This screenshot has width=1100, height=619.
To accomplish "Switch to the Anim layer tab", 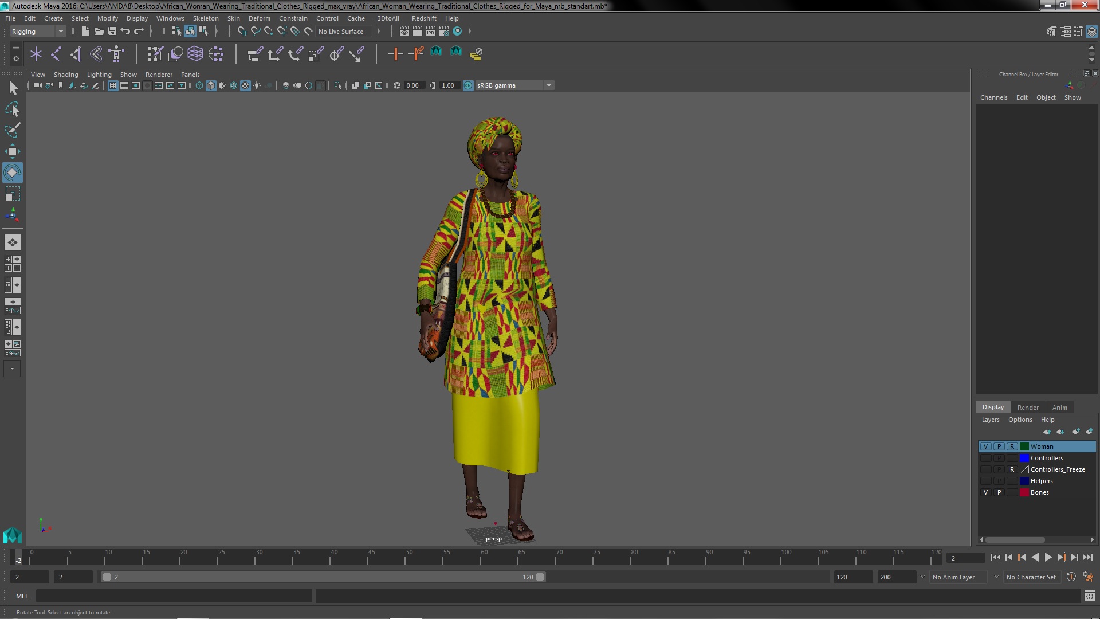I will pyautogui.click(x=1059, y=408).
